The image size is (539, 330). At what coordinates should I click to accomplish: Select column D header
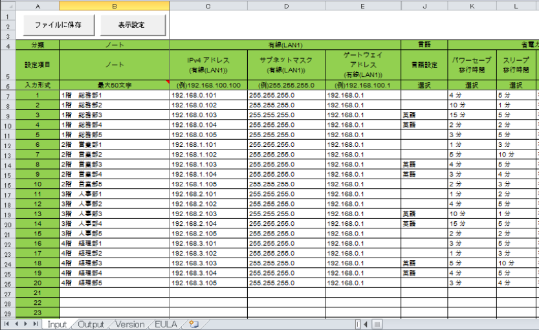coord(286,6)
